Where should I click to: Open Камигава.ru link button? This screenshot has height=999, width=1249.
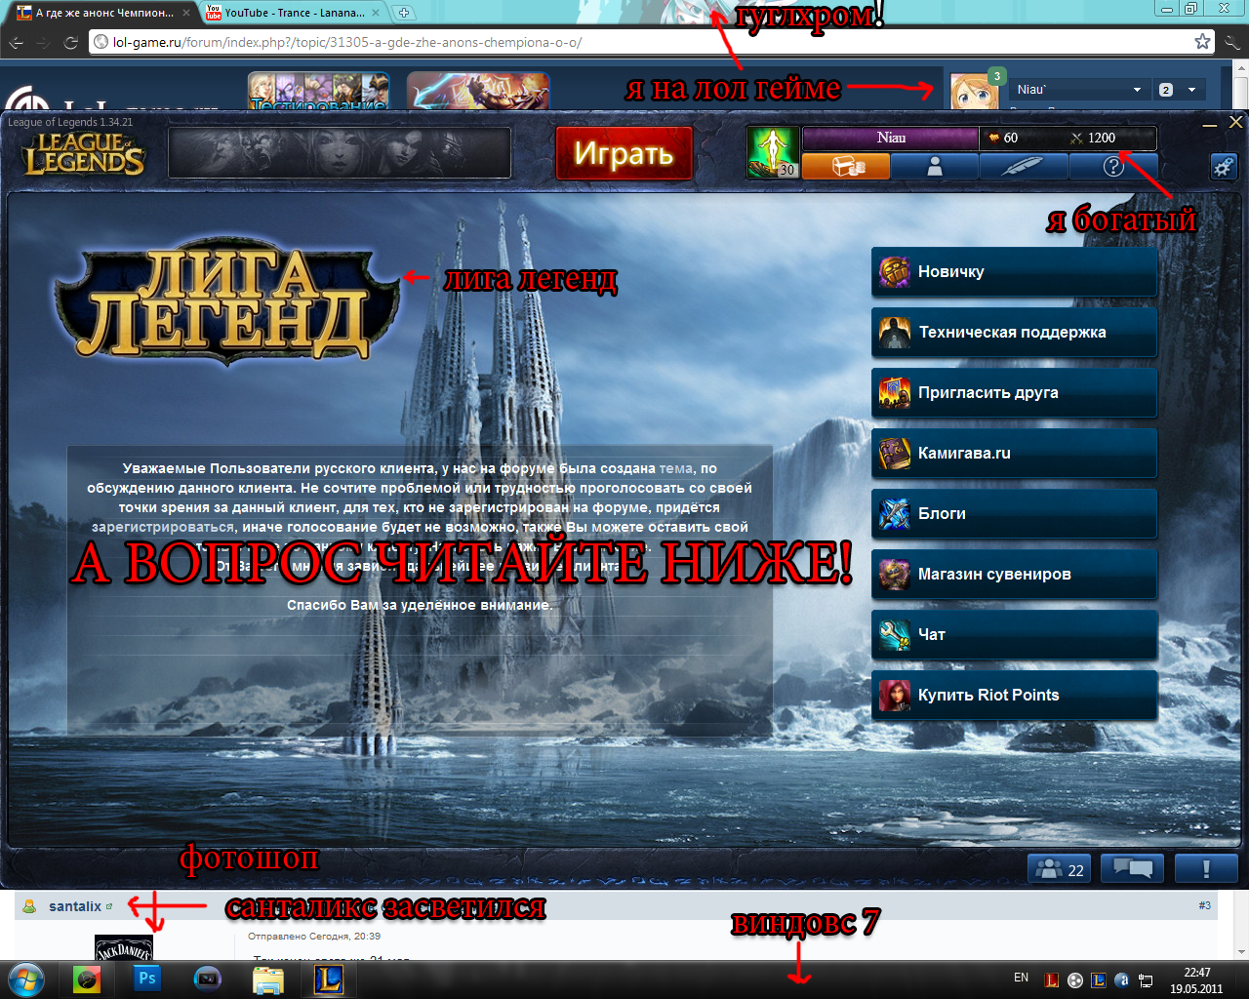pyautogui.click(x=1014, y=454)
